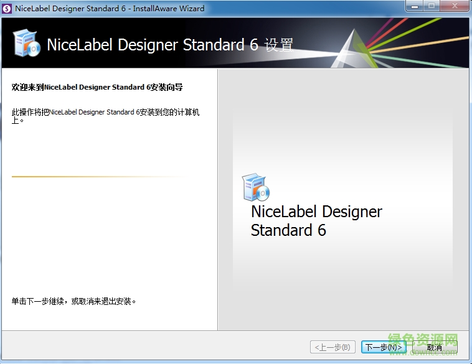Click the 单击下一步继续 instruction text
This screenshot has height=364, width=472.
click(73, 301)
